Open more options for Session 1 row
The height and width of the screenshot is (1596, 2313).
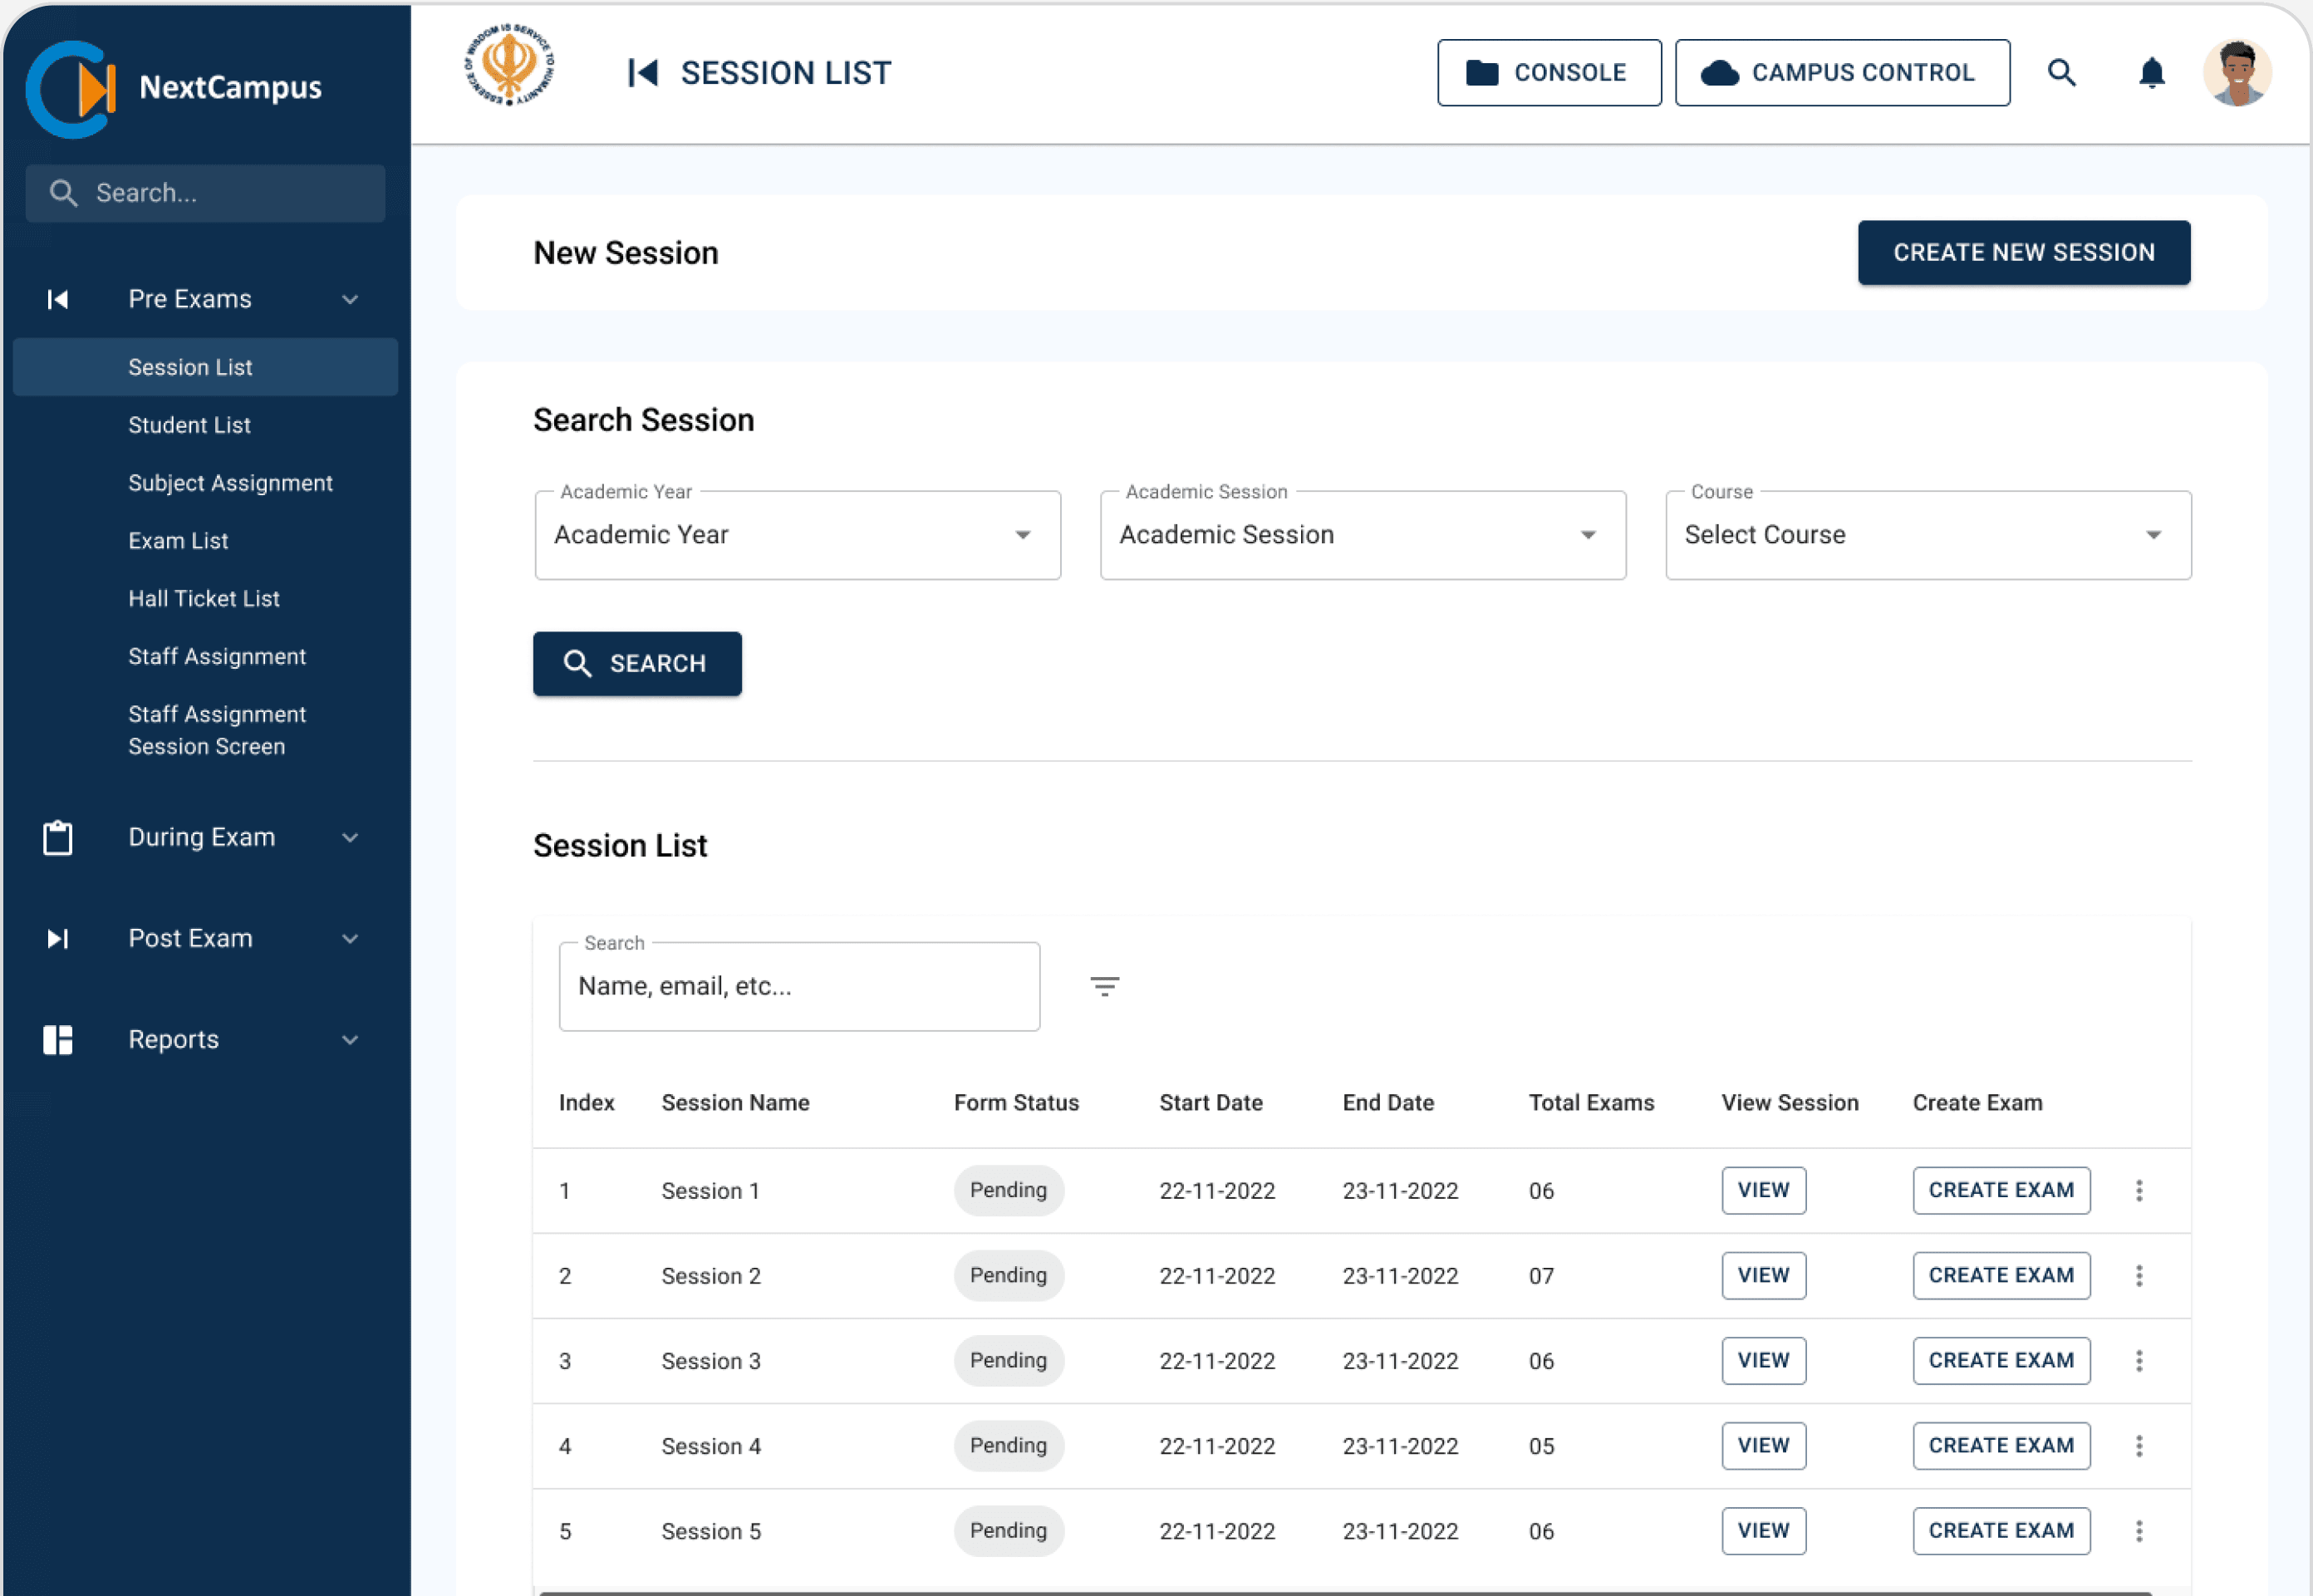(x=2139, y=1190)
